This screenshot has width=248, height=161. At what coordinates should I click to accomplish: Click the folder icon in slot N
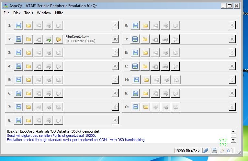pos(145,93)
